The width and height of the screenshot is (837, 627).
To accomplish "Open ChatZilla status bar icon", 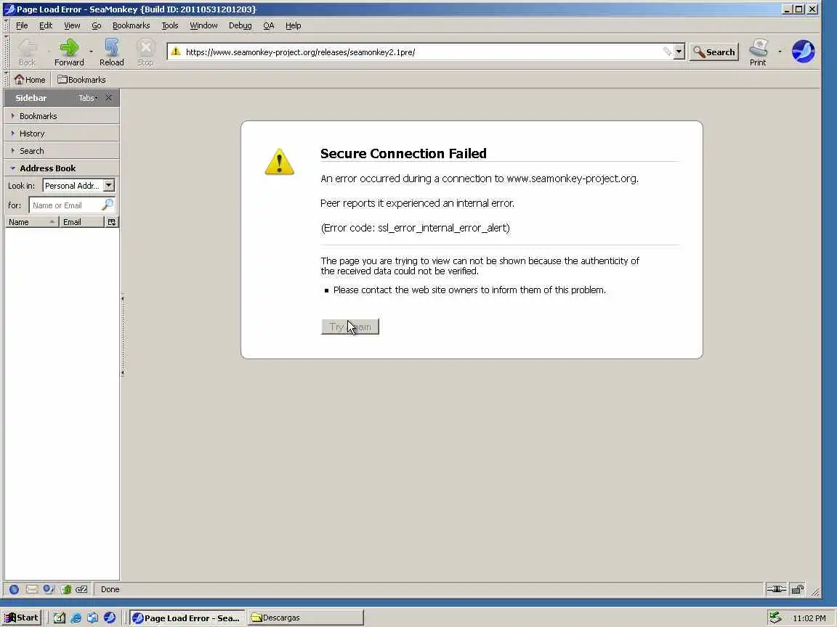I will tap(81, 589).
